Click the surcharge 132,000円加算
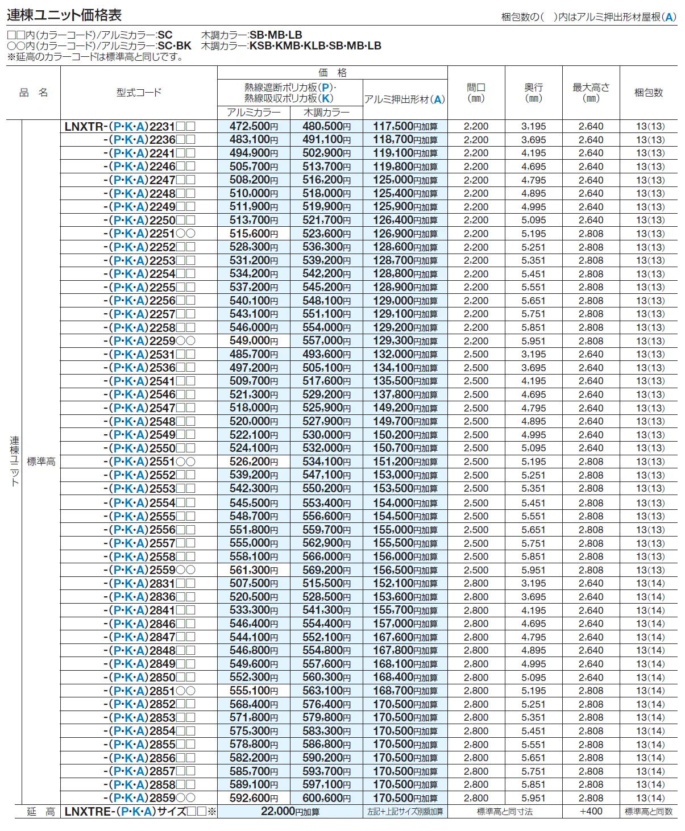Viewport: 685px width, 831px height. click(405, 354)
